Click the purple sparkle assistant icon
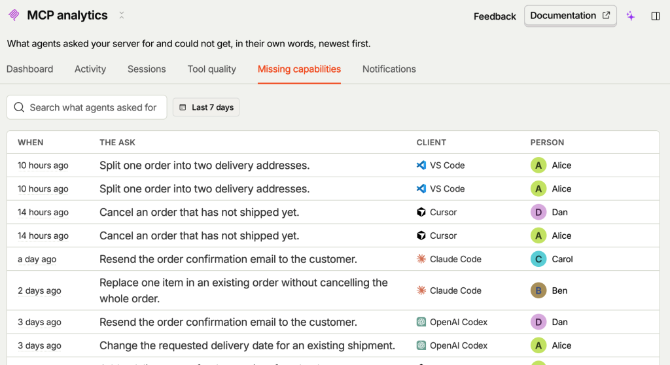Viewport: 670px width, 365px height. (631, 16)
